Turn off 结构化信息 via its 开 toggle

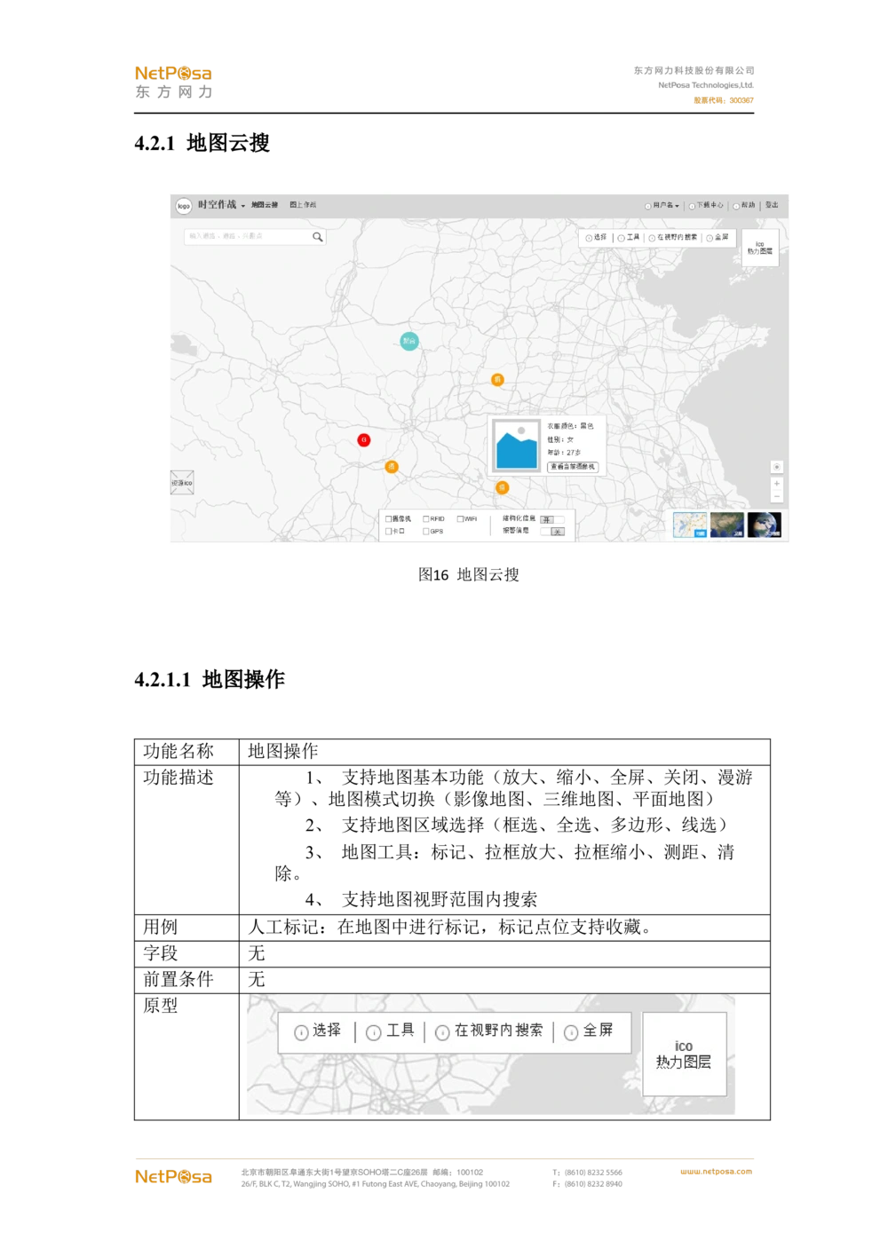coord(549,518)
